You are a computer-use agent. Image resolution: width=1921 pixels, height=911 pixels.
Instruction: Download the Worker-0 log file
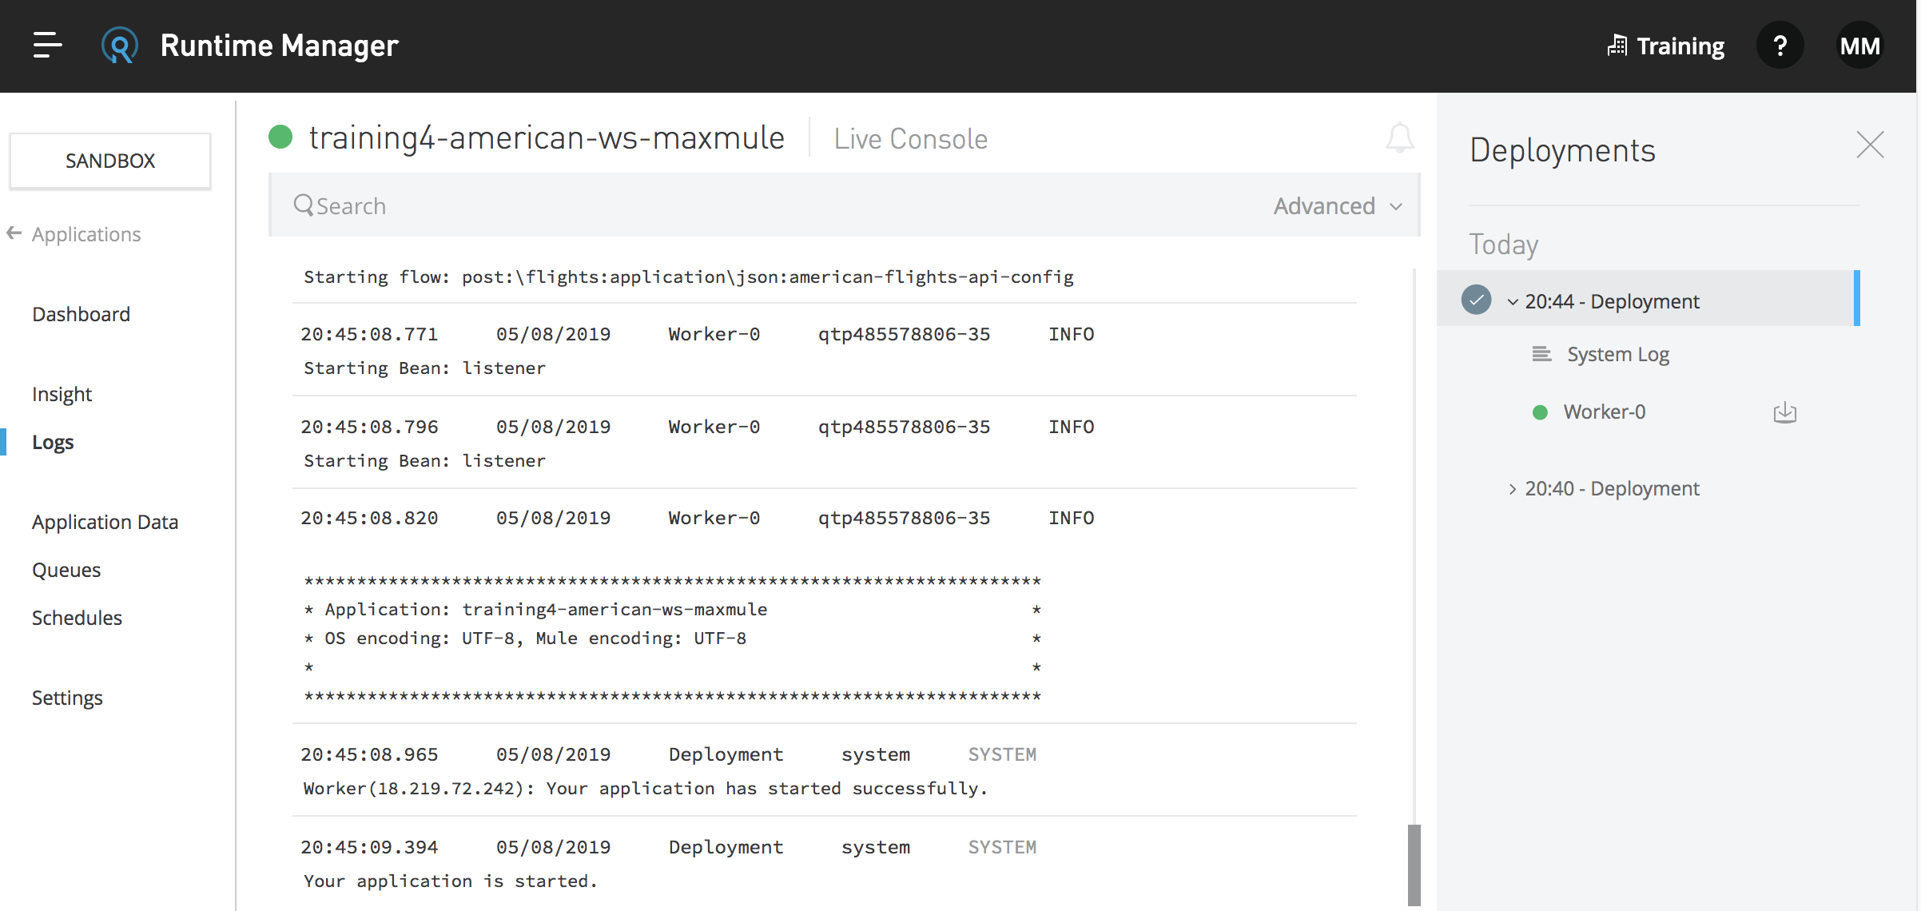(x=1784, y=412)
